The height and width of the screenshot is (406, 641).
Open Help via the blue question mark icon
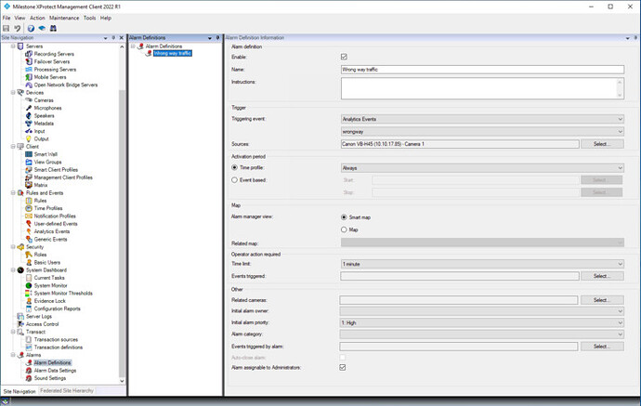point(30,28)
